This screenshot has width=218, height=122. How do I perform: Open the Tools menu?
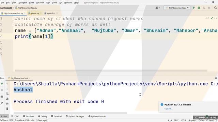tap(54, 2)
